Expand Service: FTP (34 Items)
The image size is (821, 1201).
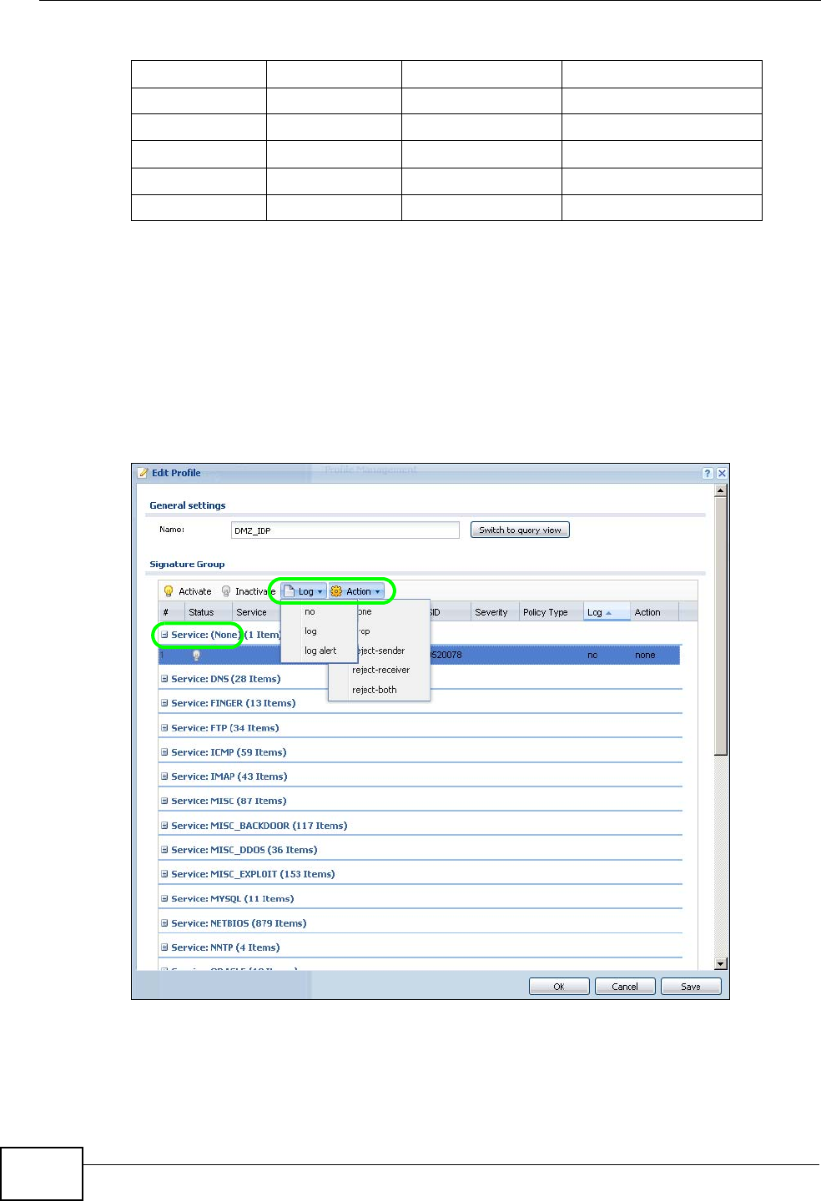(x=164, y=728)
